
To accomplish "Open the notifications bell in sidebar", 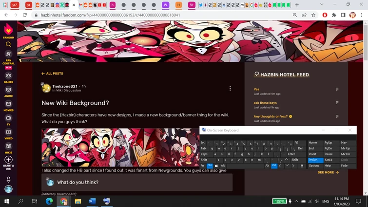I will pyautogui.click(x=8, y=179).
